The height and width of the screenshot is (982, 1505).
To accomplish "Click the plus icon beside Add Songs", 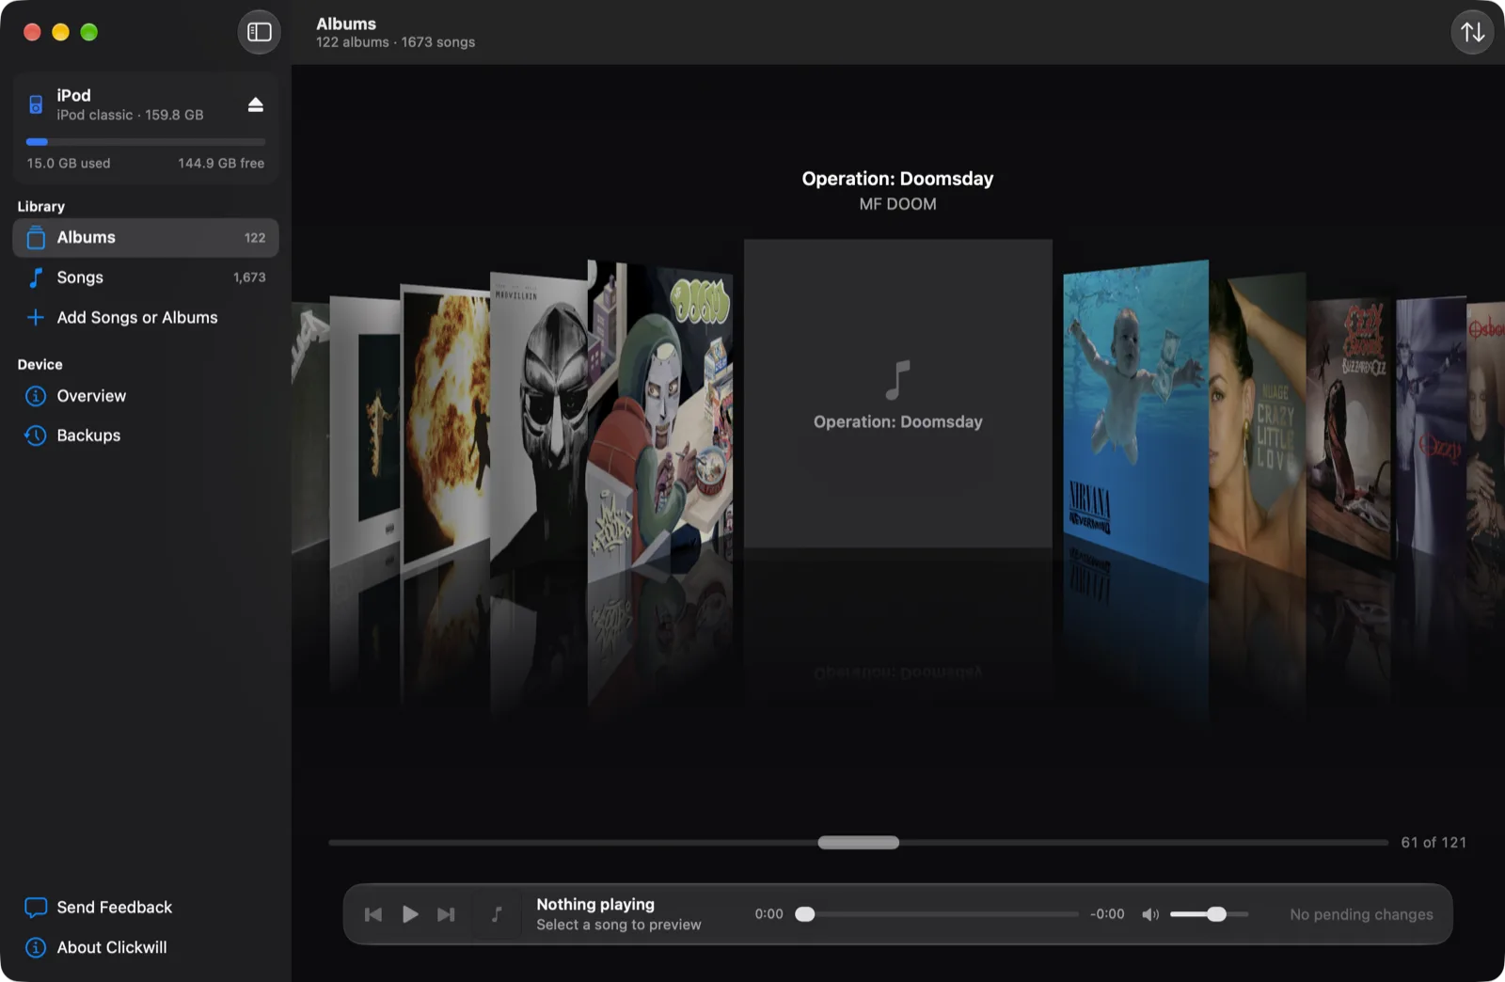I will coord(36,318).
